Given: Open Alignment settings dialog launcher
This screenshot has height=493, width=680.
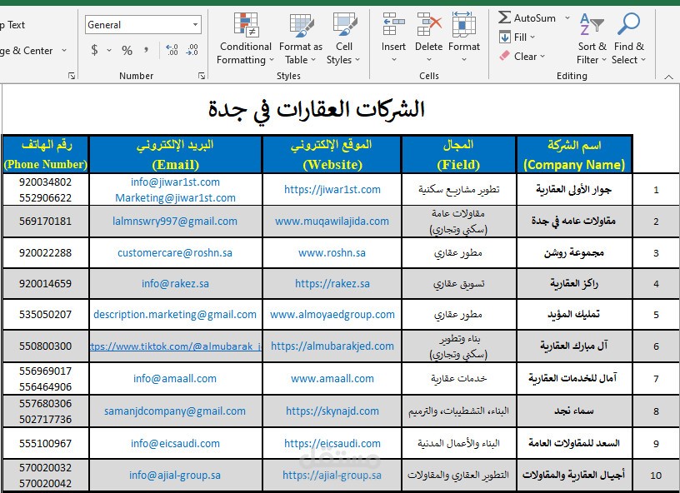Looking at the screenshot, I should click(72, 76).
